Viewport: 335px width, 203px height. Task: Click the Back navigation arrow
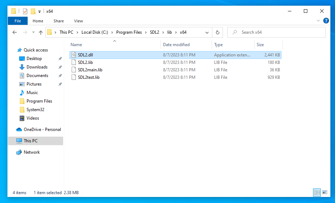[x=15, y=32]
